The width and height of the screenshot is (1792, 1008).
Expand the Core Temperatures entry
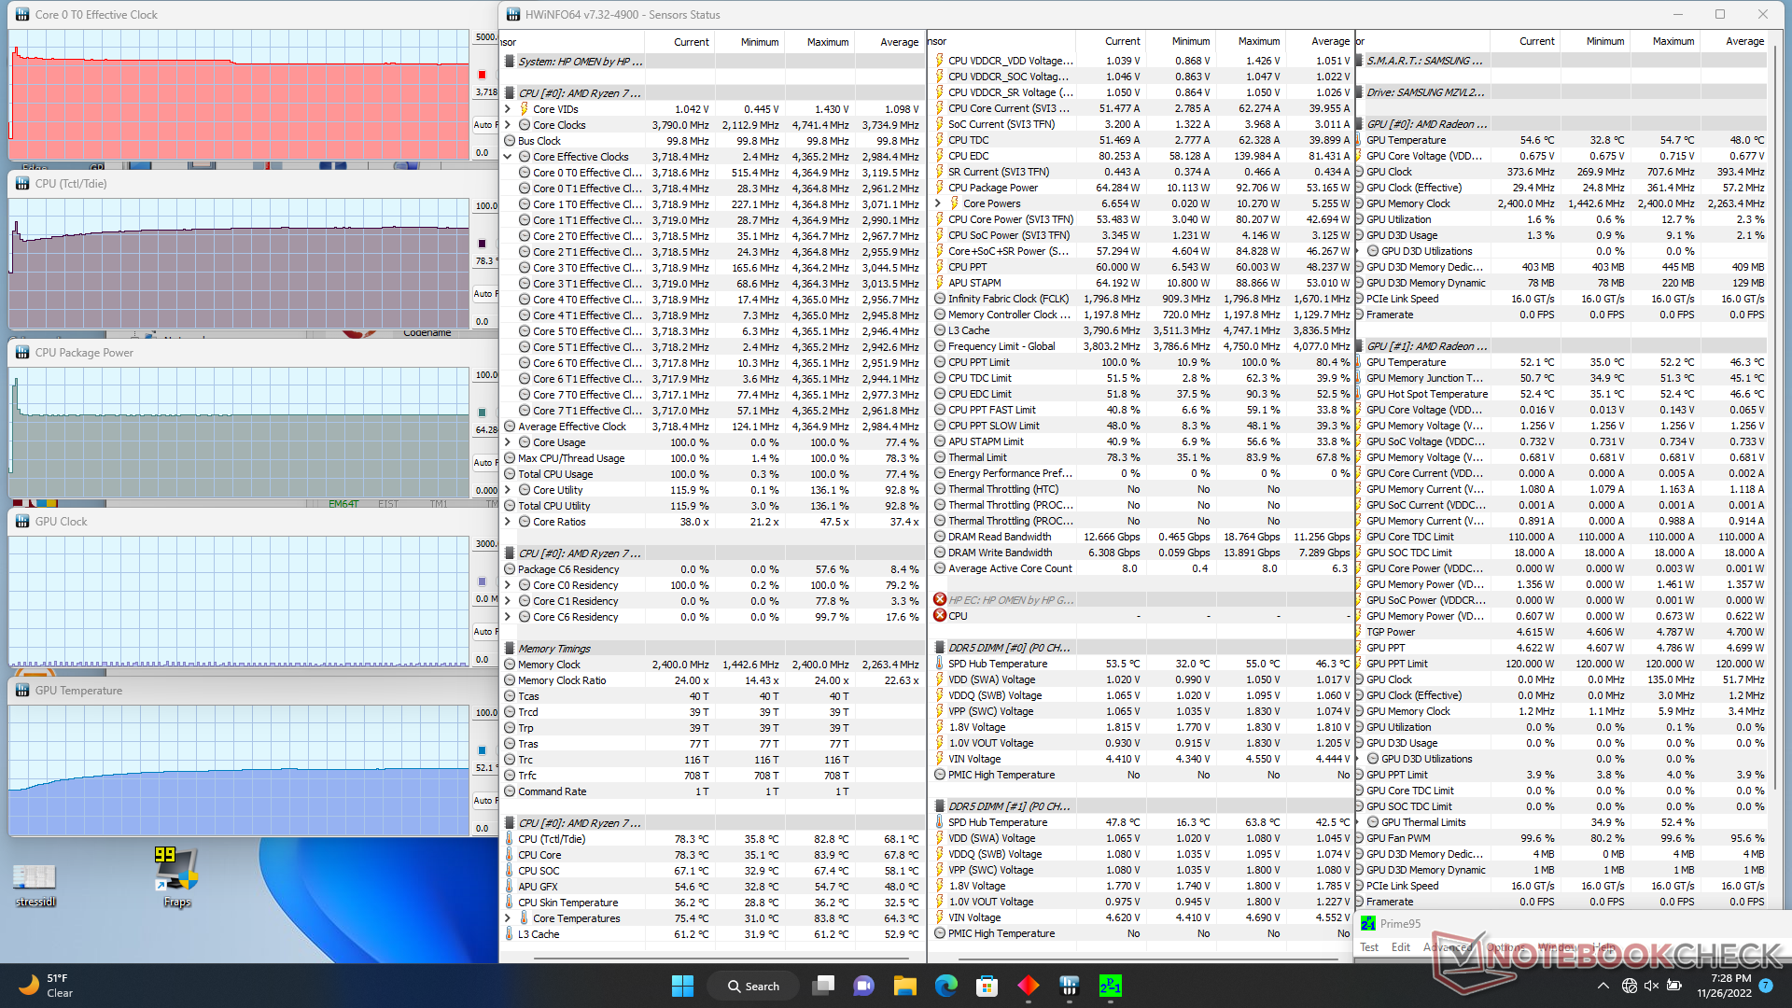coord(508,918)
